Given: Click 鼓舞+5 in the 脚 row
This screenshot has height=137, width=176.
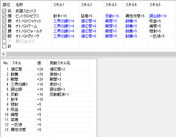Looking at the screenshot, I should pyautogui.click(x=131, y=36).
